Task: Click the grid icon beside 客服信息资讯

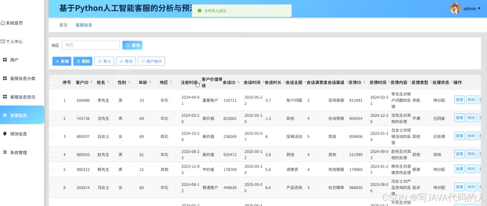Action: [5, 97]
